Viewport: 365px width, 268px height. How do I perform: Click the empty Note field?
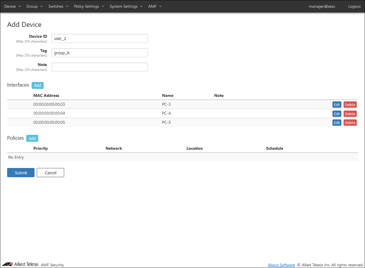tap(100, 67)
